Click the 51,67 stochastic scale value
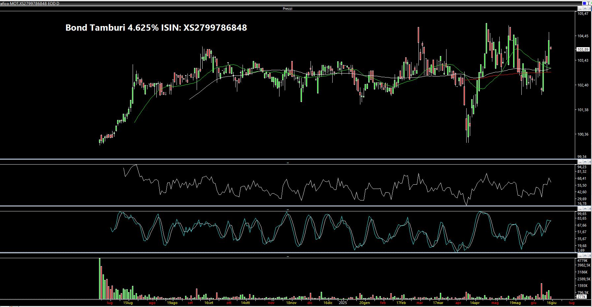Screen dimensions: 592x307 [582, 232]
